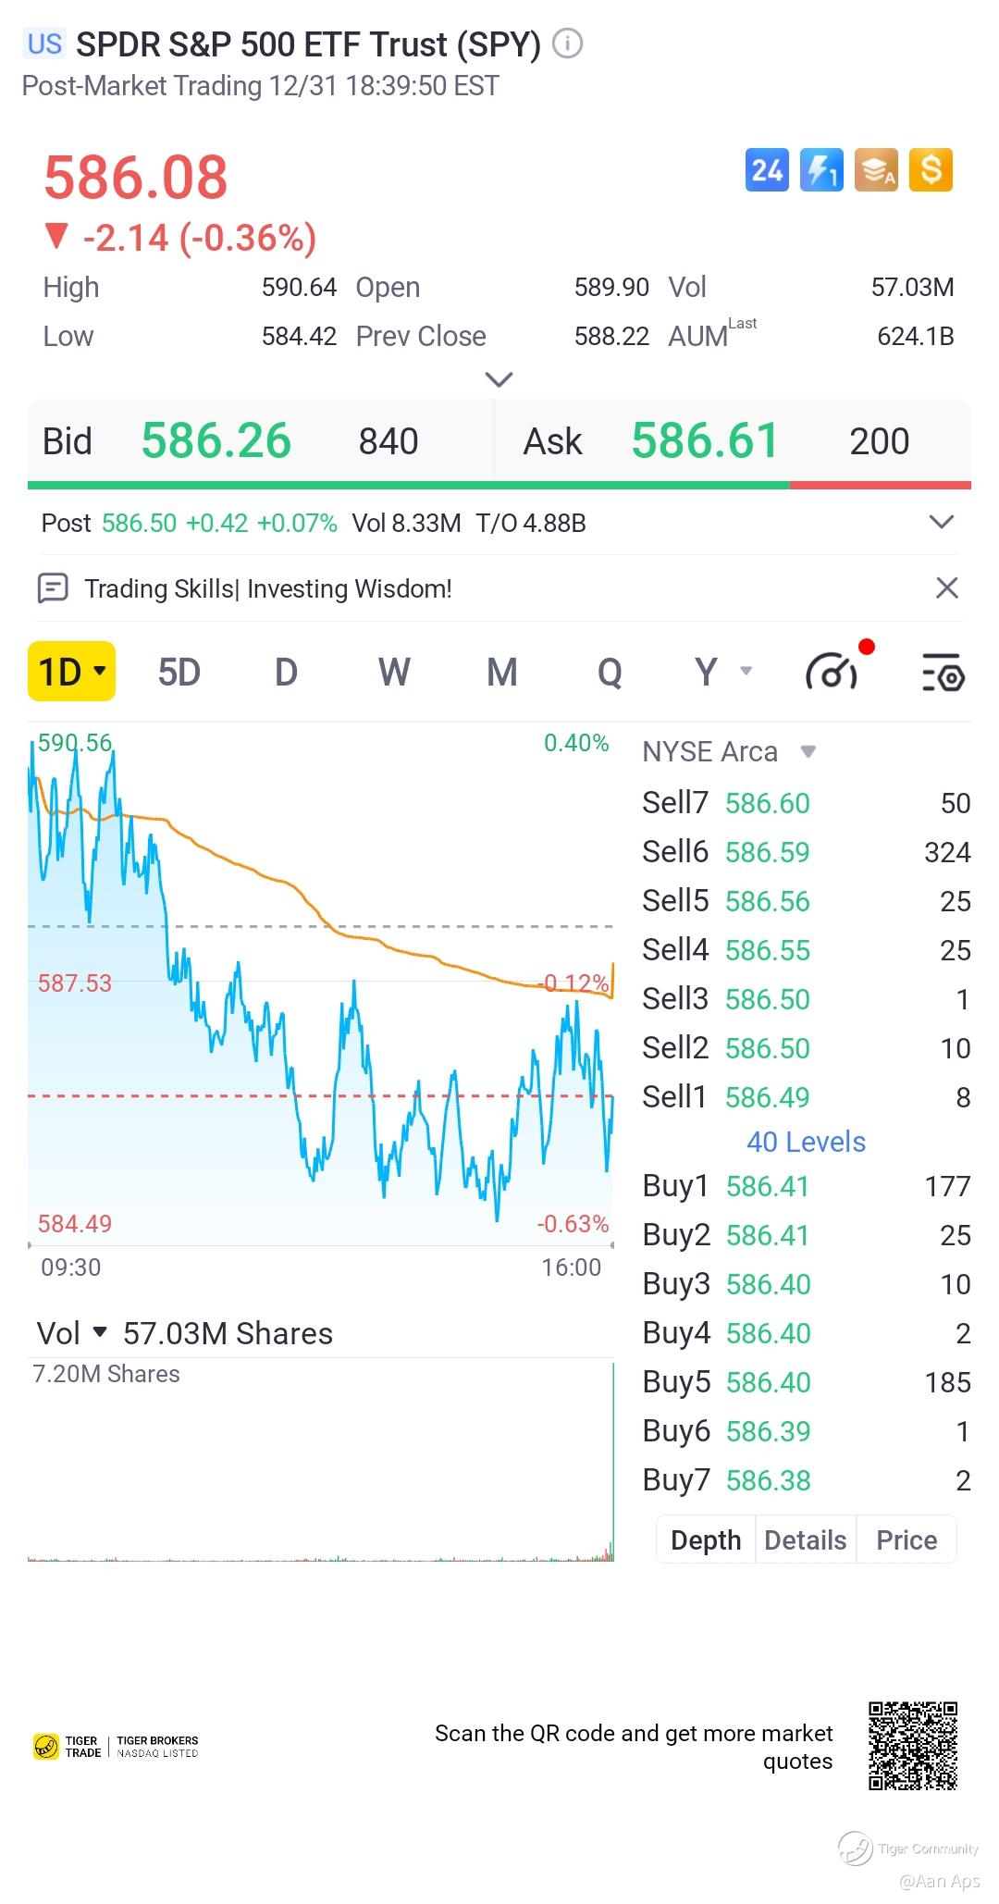Expand the Post market row chevron

pyautogui.click(x=941, y=523)
